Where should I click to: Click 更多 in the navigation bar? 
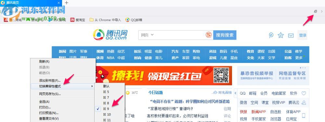[x=299, y=58]
